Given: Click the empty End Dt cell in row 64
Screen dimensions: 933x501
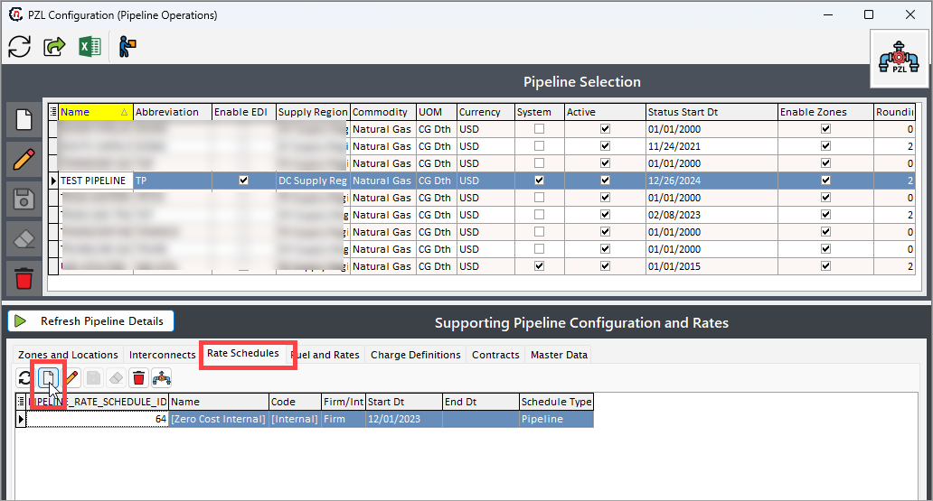Looking at the screenshot, I should (x=481, y=419).
